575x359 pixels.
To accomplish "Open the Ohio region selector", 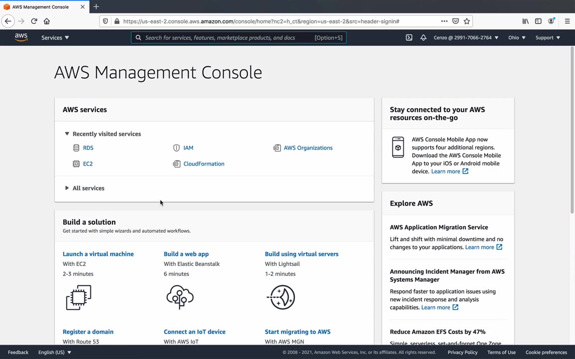I will coord(517,38).
